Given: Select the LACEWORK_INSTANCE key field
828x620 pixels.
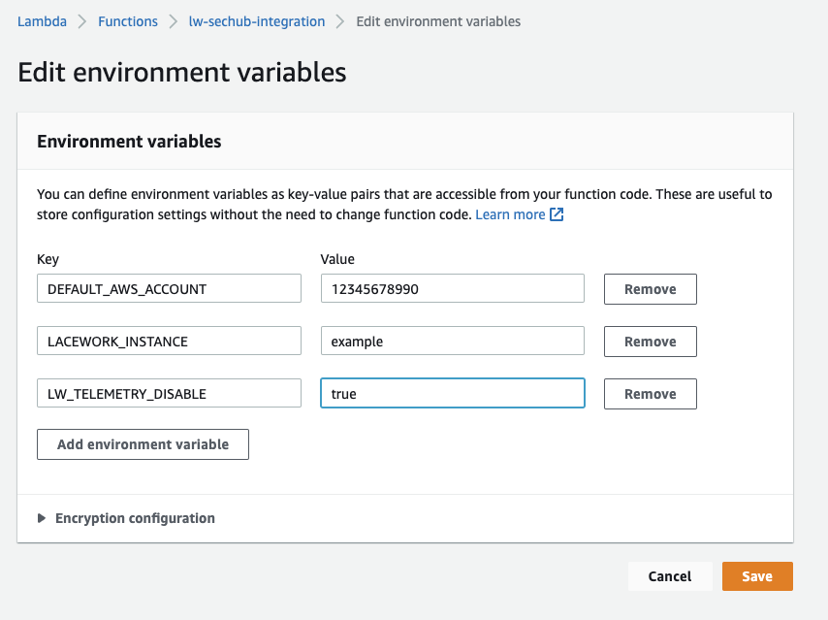Looking at the screenshot, I should [169, 340].
